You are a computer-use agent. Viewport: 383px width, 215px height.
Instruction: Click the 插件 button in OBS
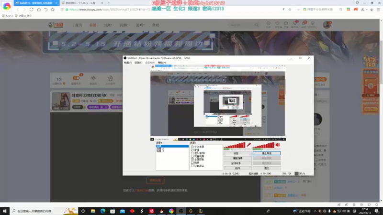point(237,168)
